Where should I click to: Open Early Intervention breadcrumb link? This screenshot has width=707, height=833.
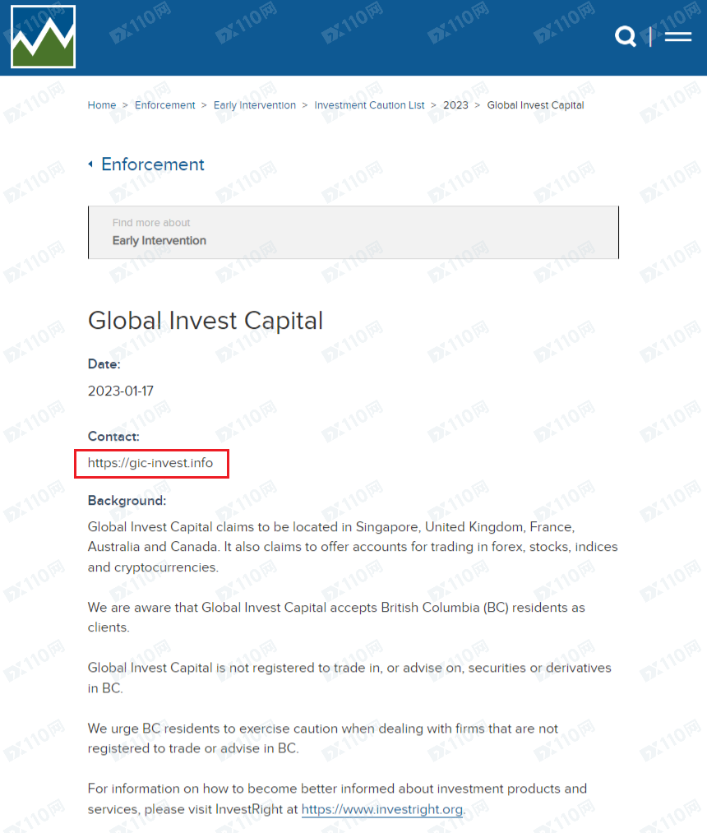pos(254,105)
